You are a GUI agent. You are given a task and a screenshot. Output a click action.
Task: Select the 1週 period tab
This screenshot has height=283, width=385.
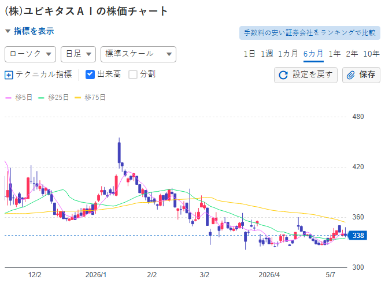[266, 54]
